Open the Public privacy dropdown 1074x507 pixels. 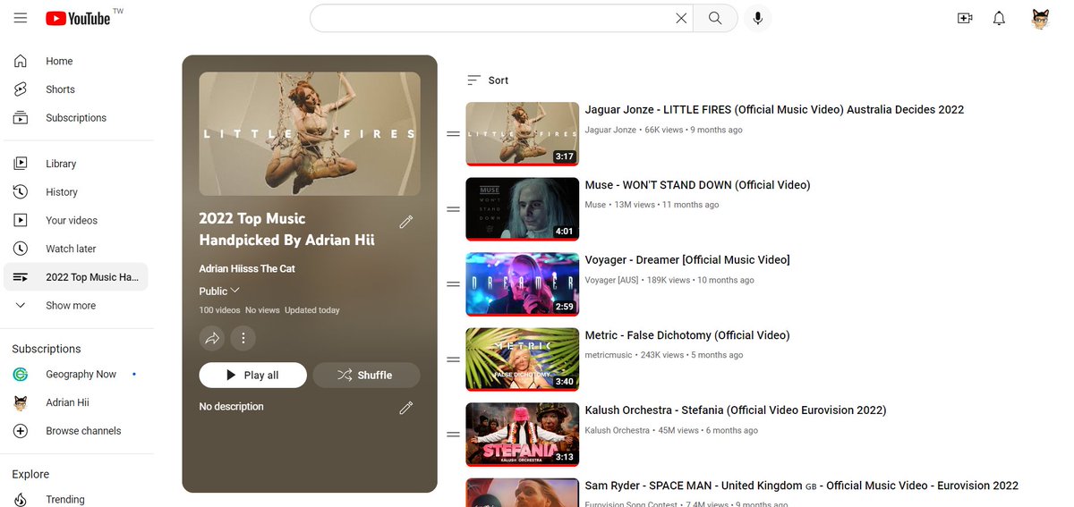point(219,291)
